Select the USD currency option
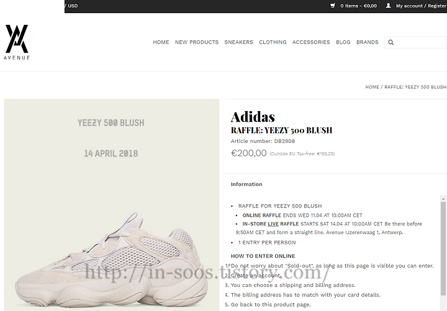Screen dimensions: 447x311 click(73, 6)
